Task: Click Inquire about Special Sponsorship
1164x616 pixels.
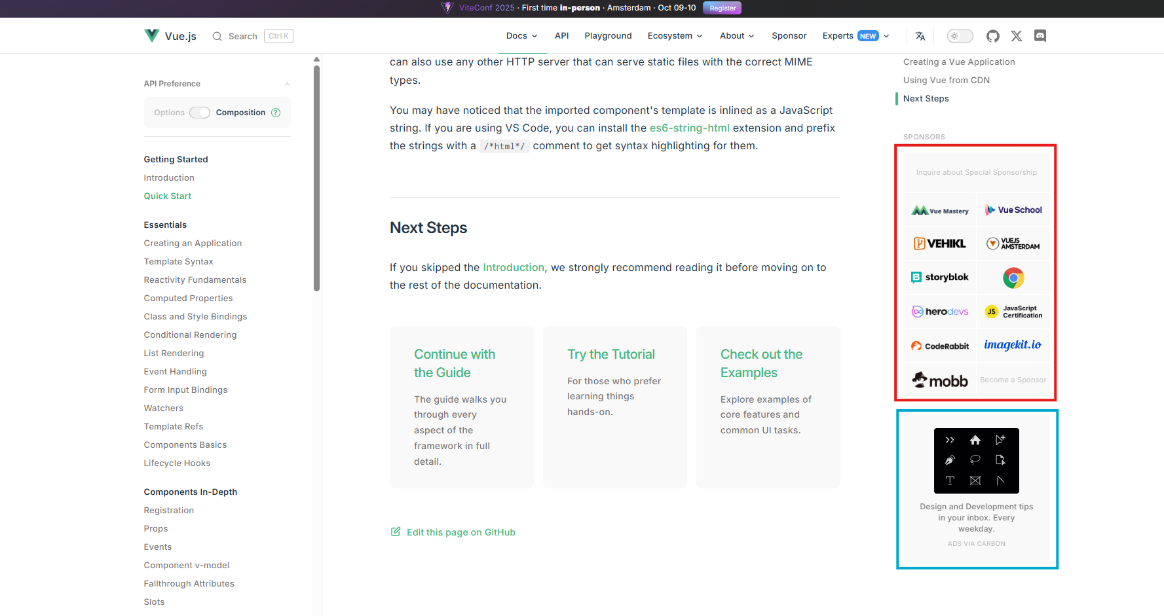Action: tap(976, 172)
